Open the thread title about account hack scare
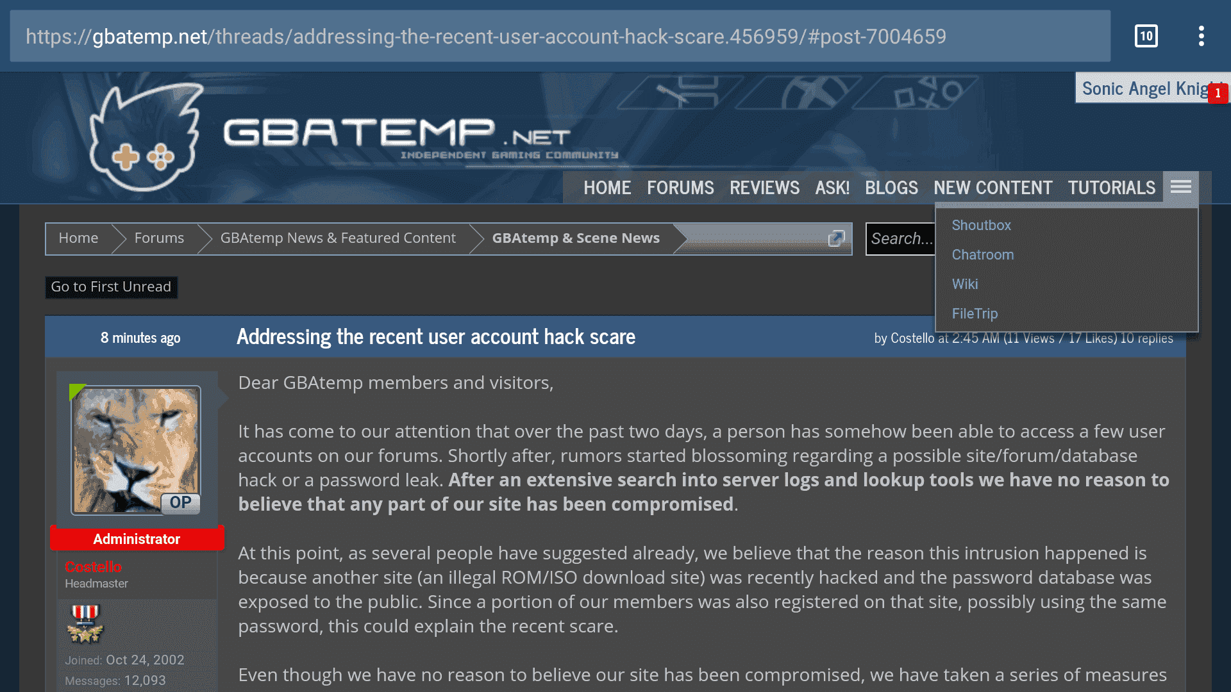1231x692 pixels. pos(436,337)
